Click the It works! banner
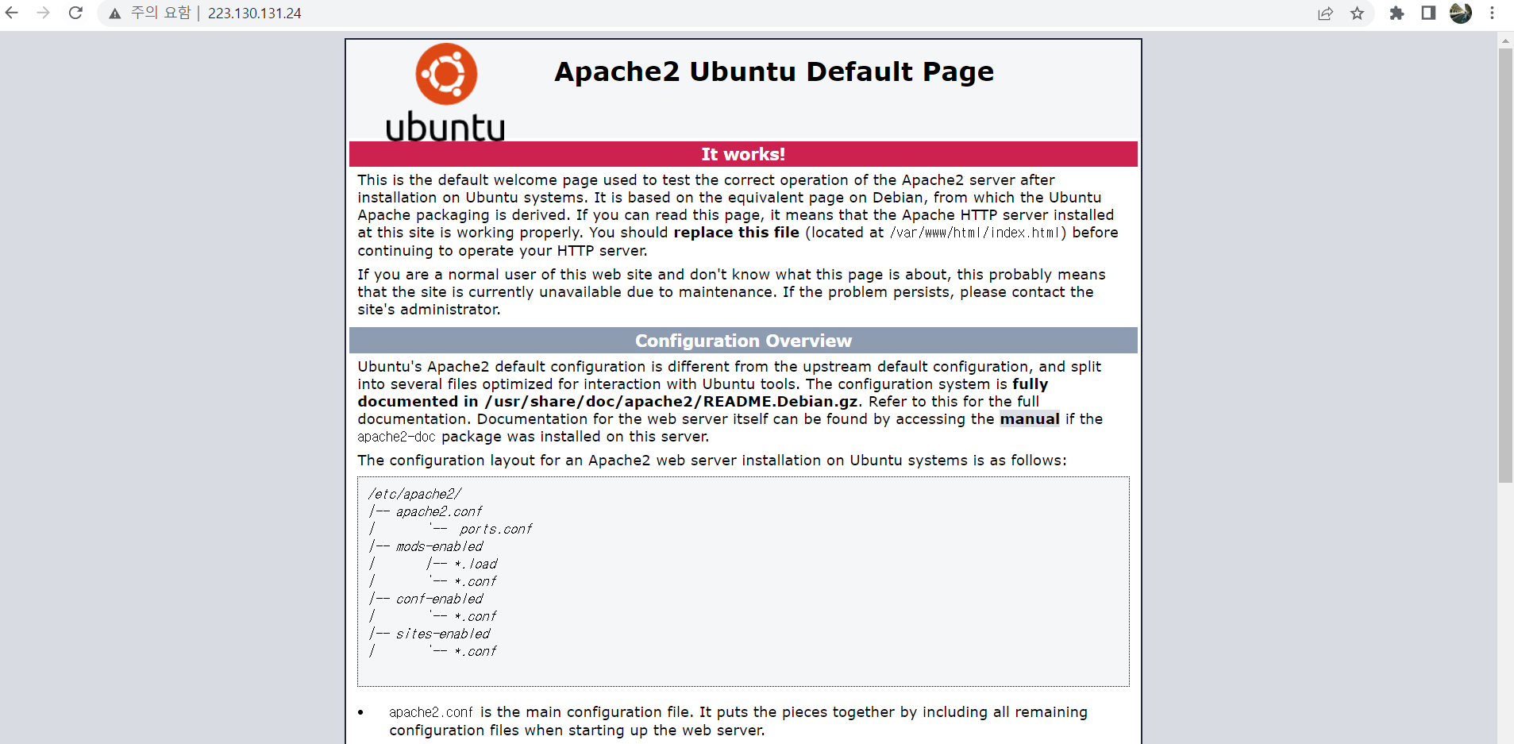 click(743, 154)
